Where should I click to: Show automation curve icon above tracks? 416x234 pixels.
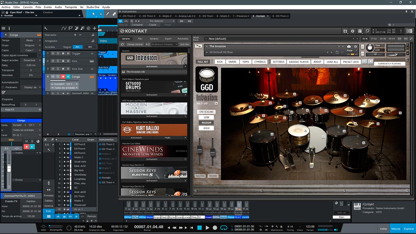point(64,28)
